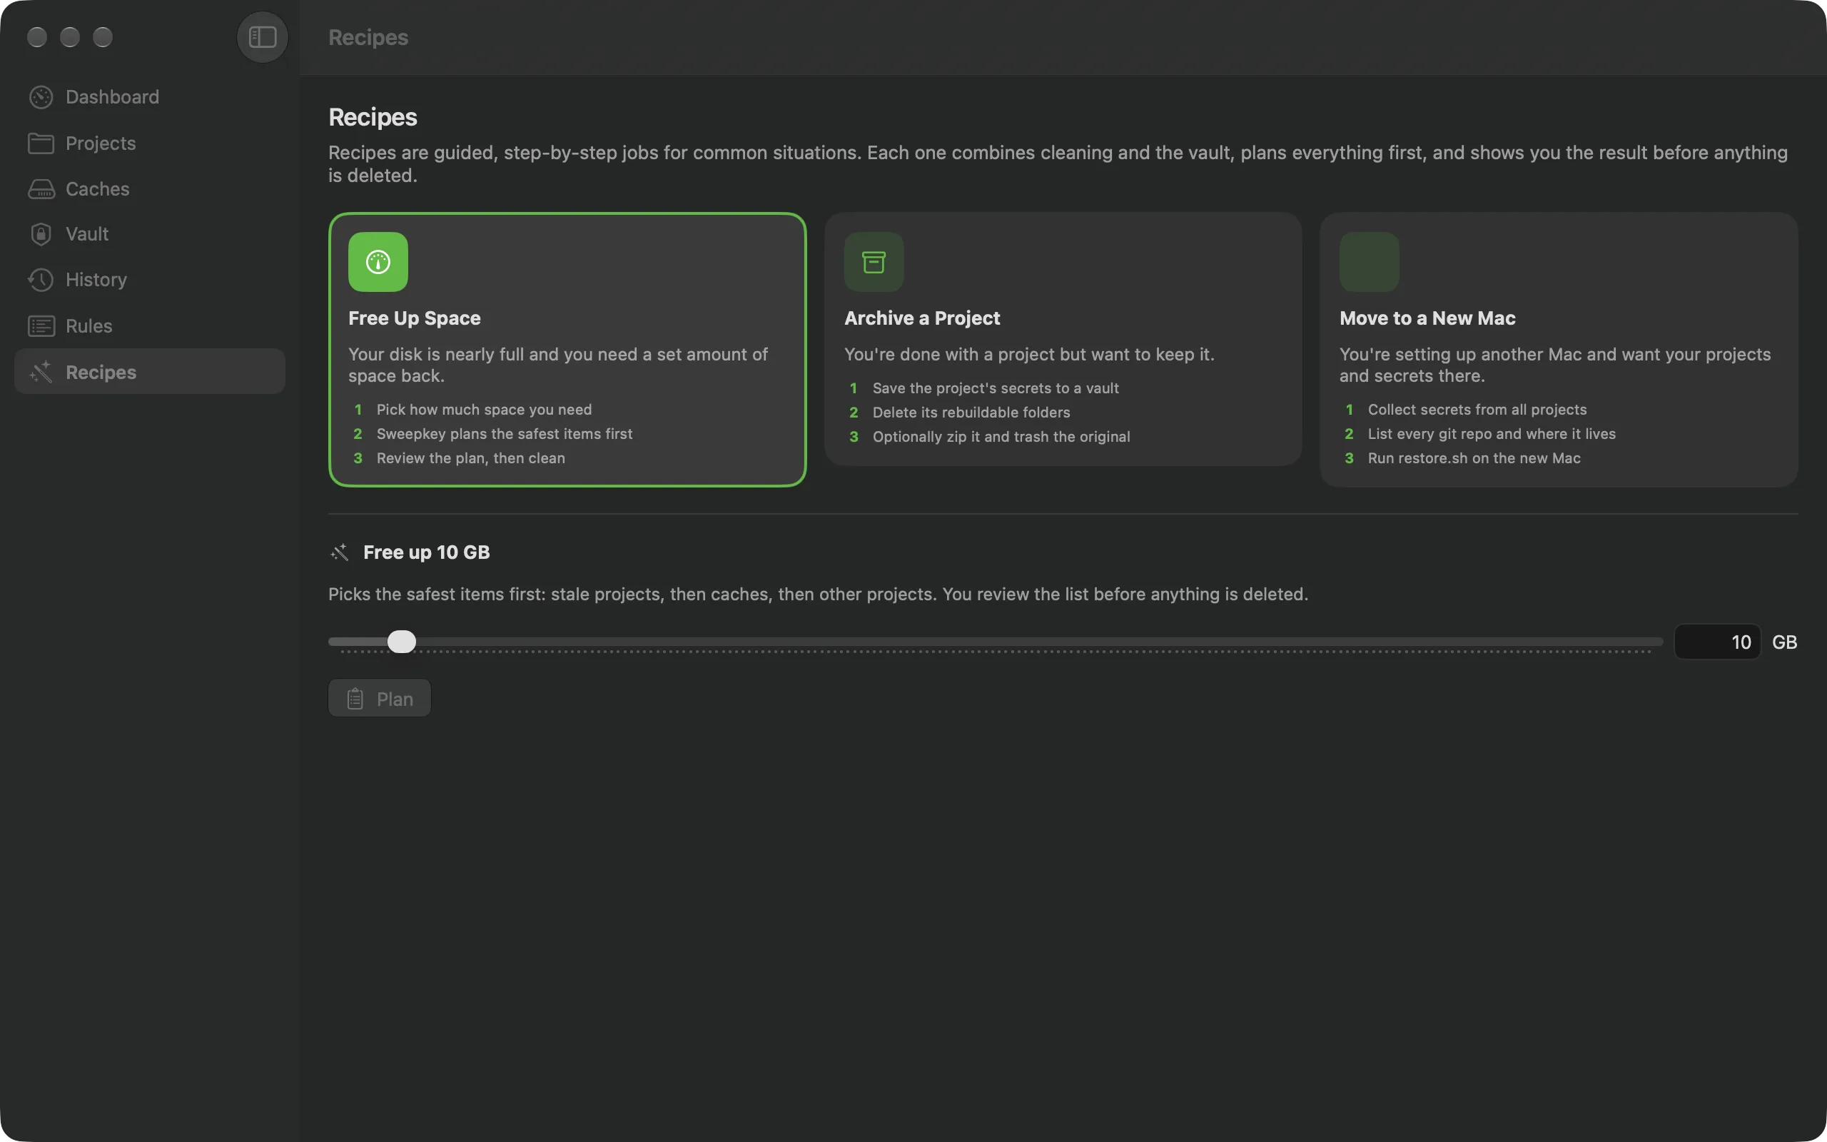Toggle the sidebar visibility button

(x=262, y=37)
